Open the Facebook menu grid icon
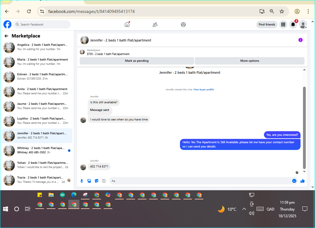The image size is (315, 228). coord(283,25)
